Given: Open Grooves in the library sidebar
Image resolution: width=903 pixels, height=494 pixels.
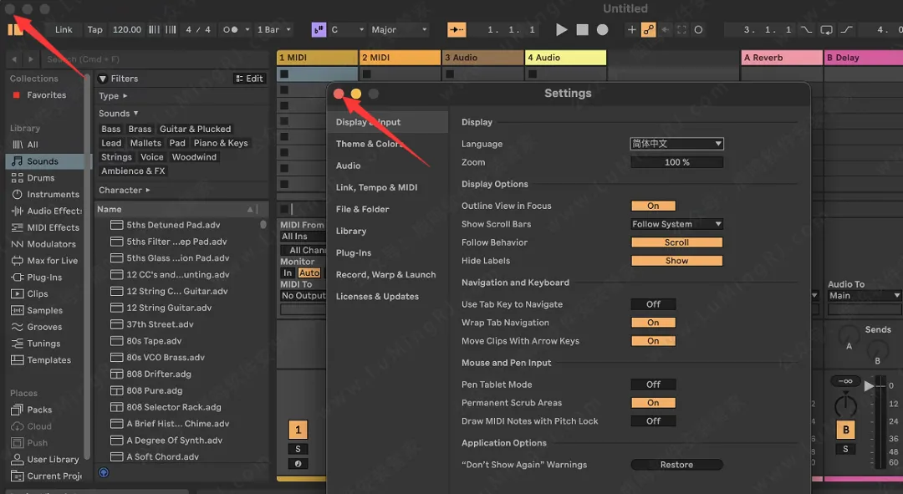Looking at the screenshot, I should tap(44, 327).
